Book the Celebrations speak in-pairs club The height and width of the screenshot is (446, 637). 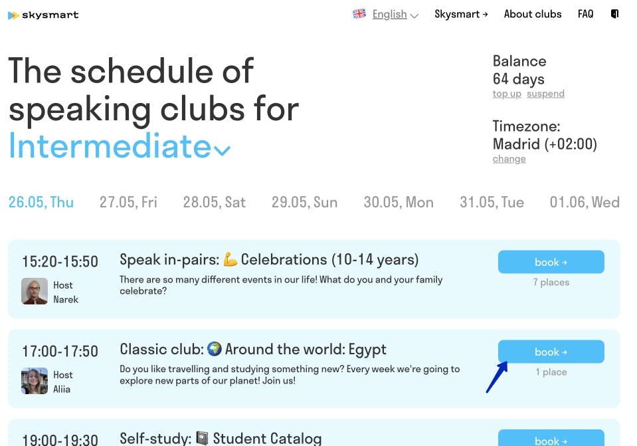[x=551, y=262]
